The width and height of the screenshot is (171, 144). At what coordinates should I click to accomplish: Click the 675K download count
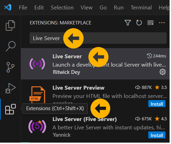(x=143, y=119)
